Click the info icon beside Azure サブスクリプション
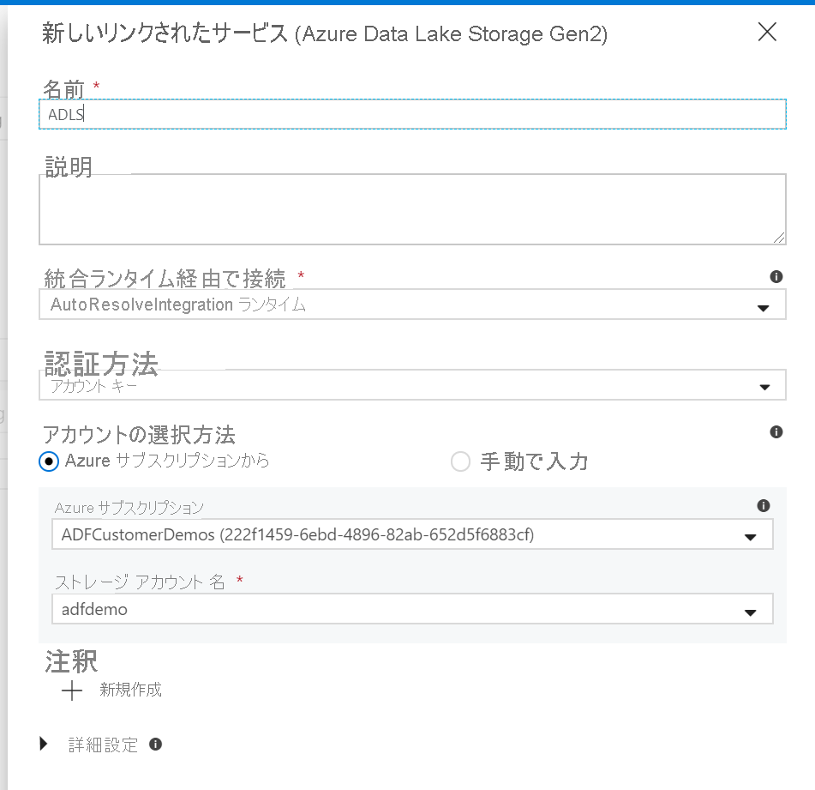Image resolution: width=815 pixels, height=790 pixels. click(764, 506)
